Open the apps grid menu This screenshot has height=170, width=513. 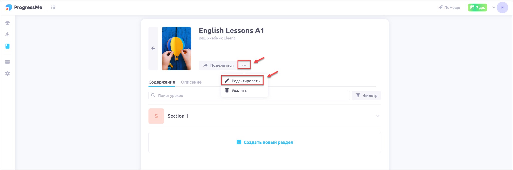pyautogui.click(x=53, y=7)
